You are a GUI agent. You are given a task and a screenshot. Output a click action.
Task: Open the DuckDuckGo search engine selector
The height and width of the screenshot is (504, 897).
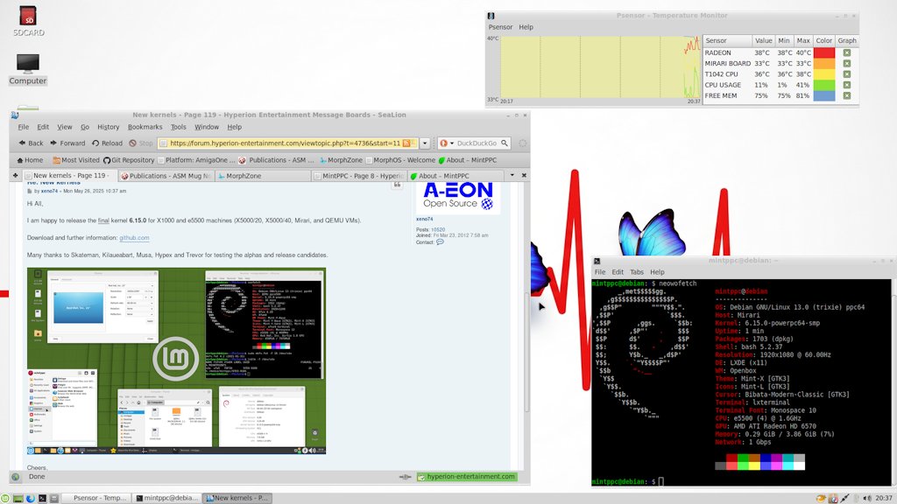(x=446, y=143)
